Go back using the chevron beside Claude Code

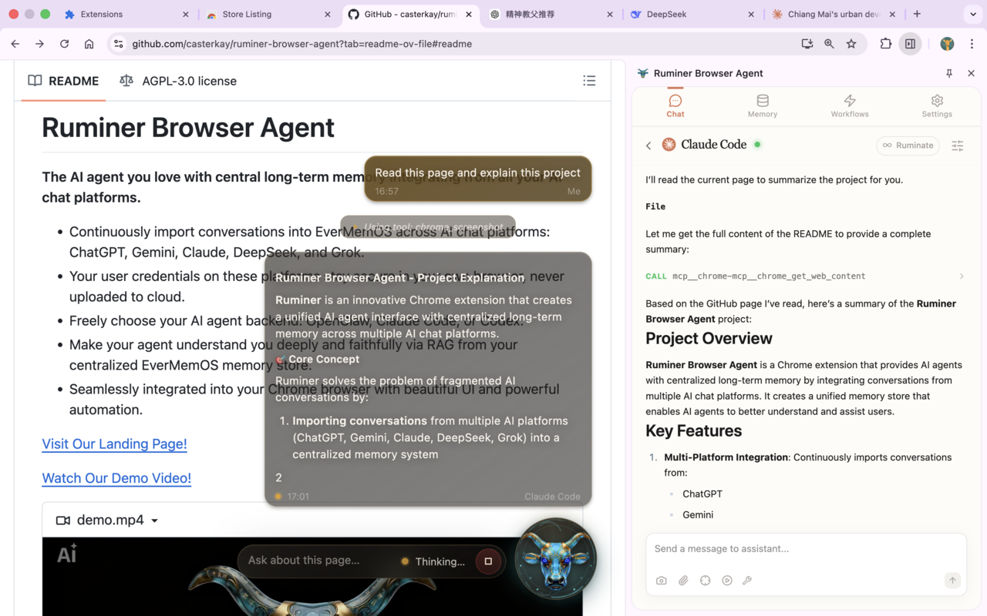coord(648,146)
